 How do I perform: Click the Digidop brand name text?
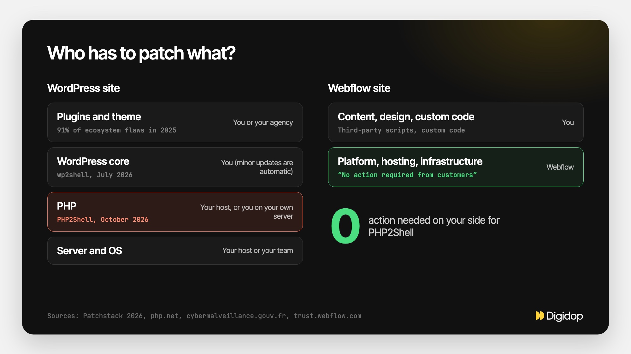[x=564, y=316]
